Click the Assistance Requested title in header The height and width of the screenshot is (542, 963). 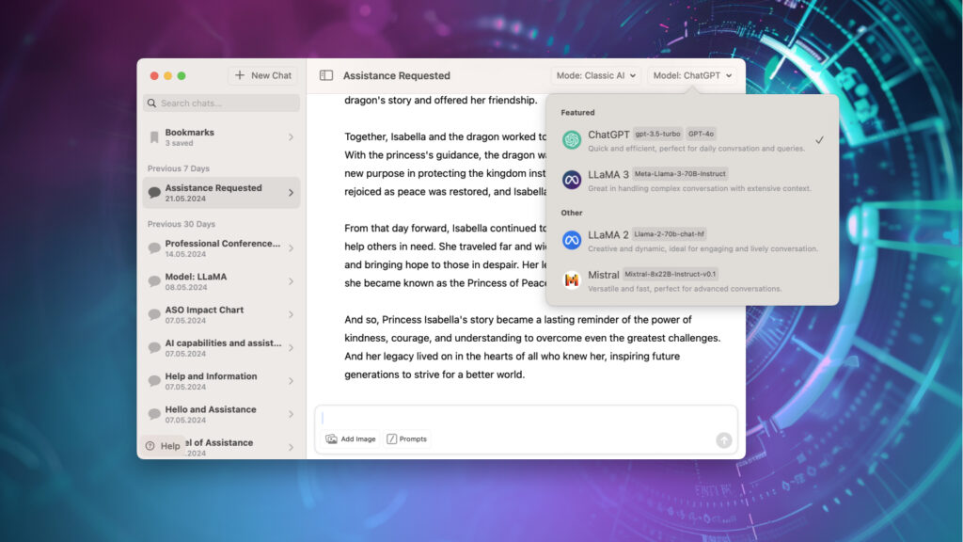click(397, 75)
